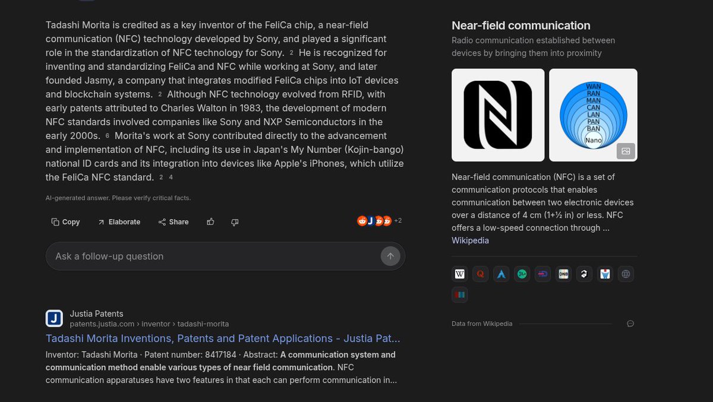Click the feedback smiley next to Data from Wikipedia
Image resolution: width=713 pixels, height=402 pixels.
pyautogui.click(x=630, y=324)
